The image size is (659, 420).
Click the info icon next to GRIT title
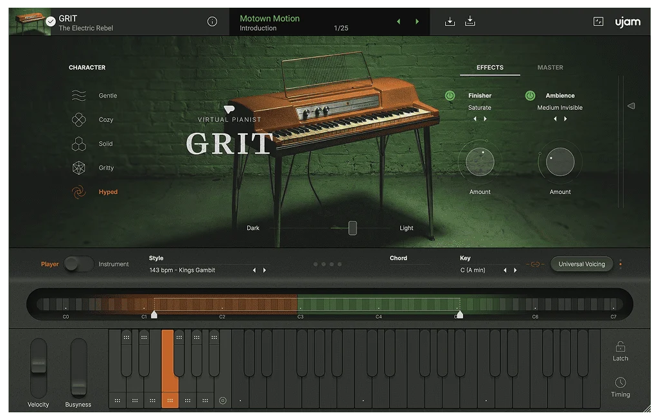pyautogui.click(x=212, y=22)
